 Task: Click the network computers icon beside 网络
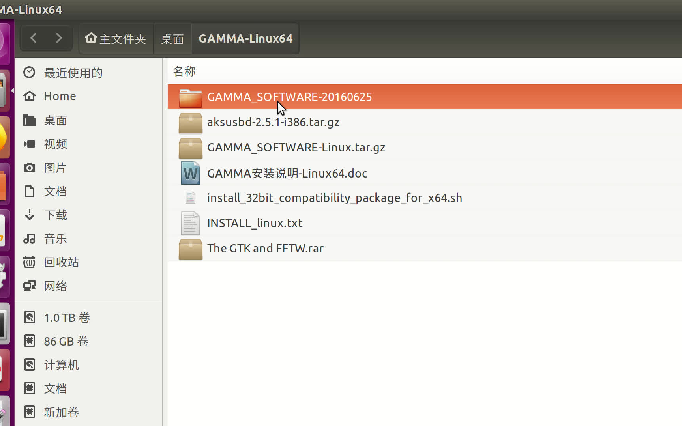[x=30, y=286]
